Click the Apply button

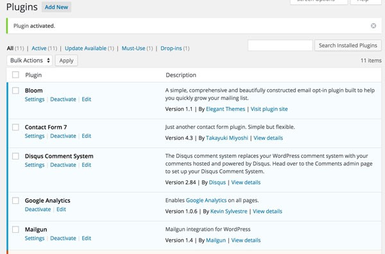point(66,61)
